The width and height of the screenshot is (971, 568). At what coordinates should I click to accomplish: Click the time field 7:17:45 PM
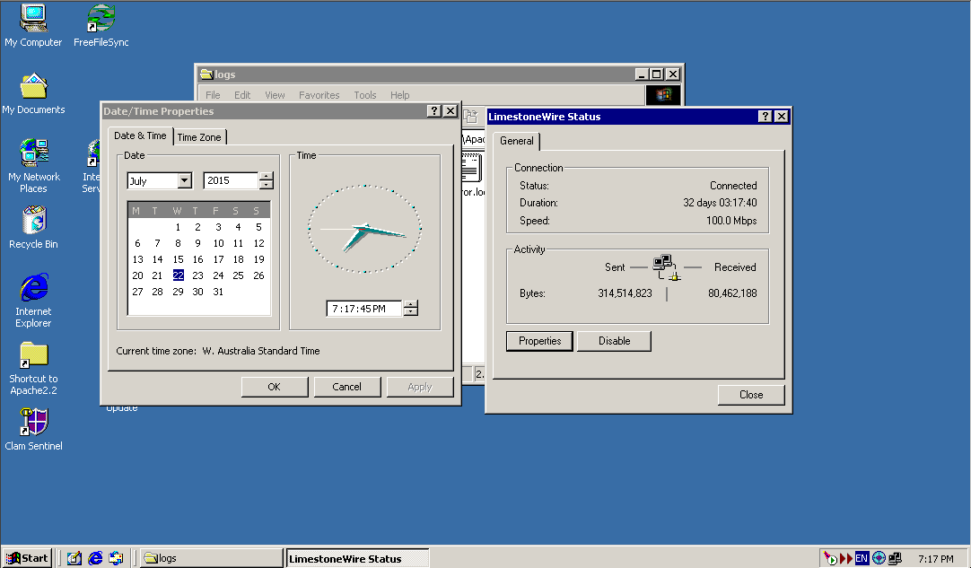point(364,309)
